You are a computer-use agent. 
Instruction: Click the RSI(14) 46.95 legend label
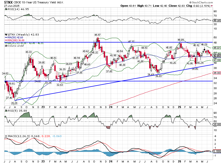(18, 9)
